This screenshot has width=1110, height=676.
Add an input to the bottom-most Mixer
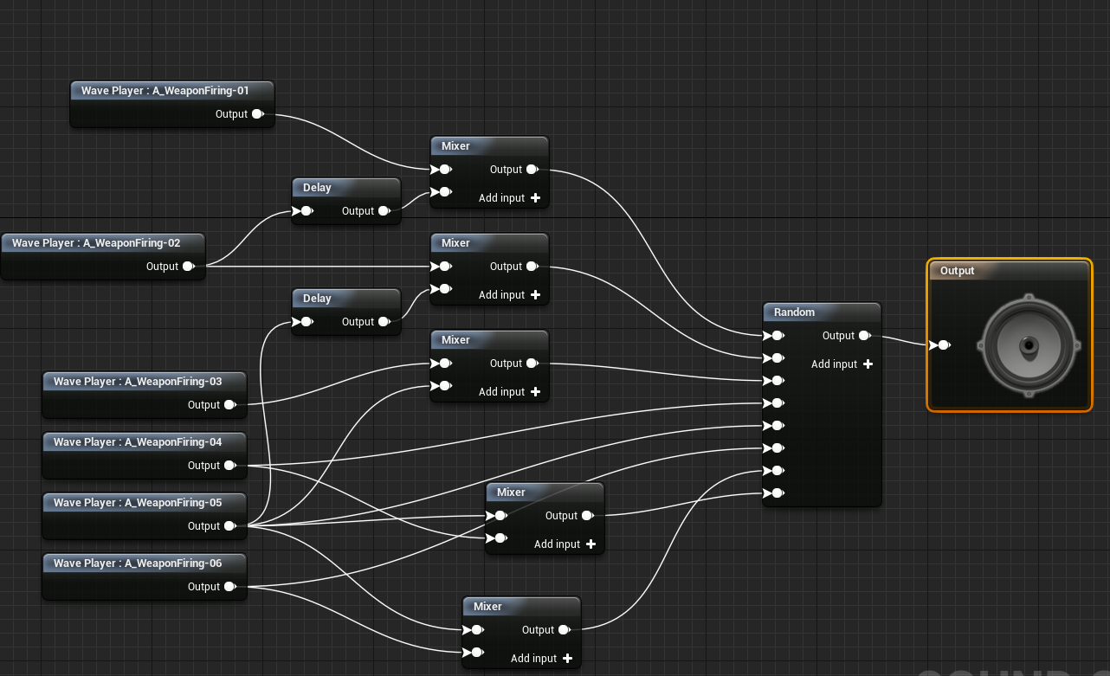tap(541, 659)
